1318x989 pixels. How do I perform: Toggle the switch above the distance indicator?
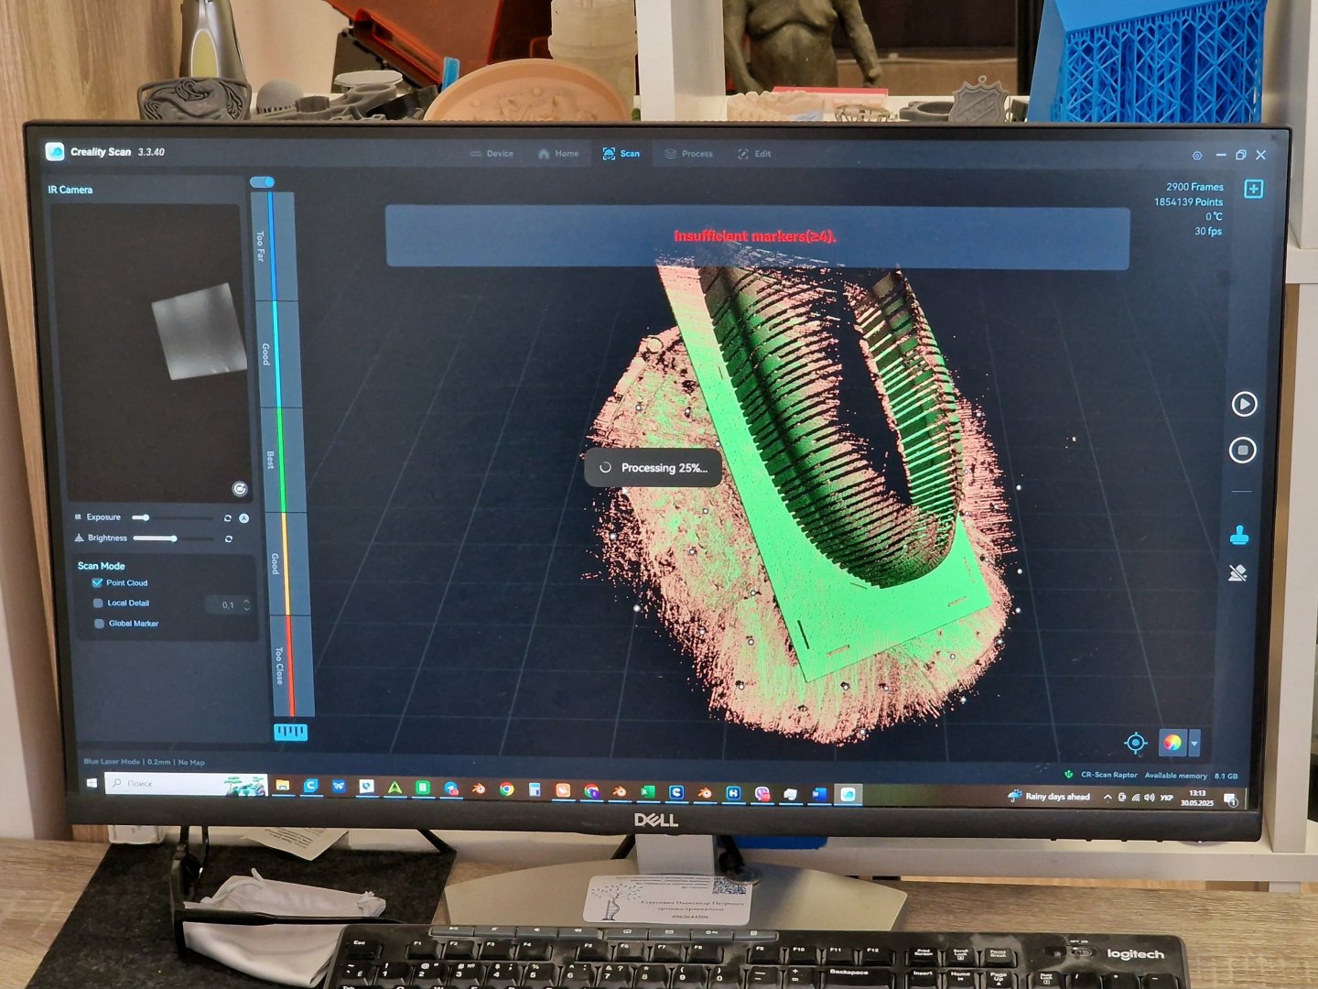[x=263, y=182]
